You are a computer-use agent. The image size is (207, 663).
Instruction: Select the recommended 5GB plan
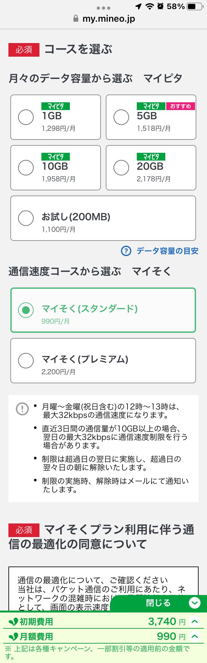click(121, 117)
